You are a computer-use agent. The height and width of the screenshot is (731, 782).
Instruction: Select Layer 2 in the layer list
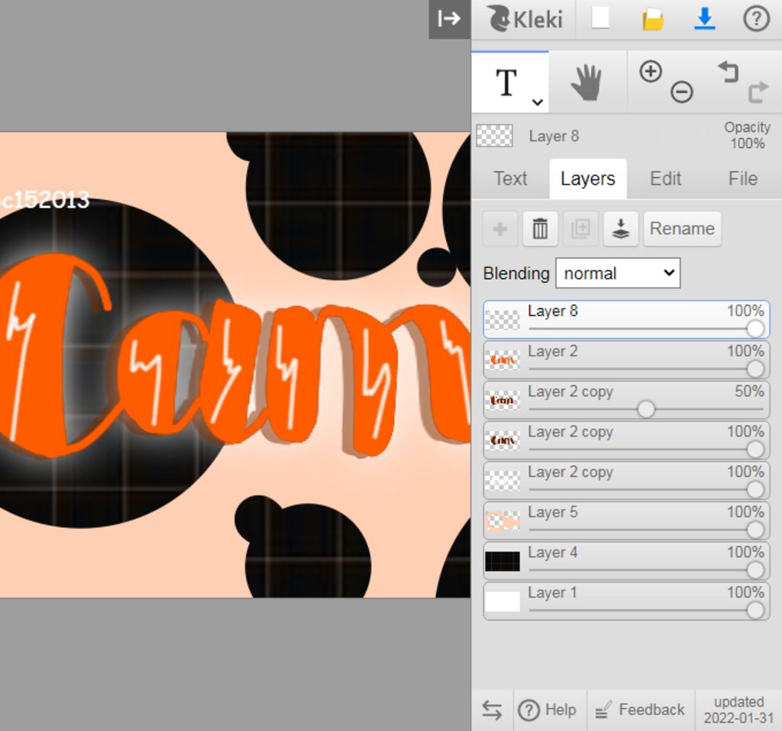(x=626, y=359)
